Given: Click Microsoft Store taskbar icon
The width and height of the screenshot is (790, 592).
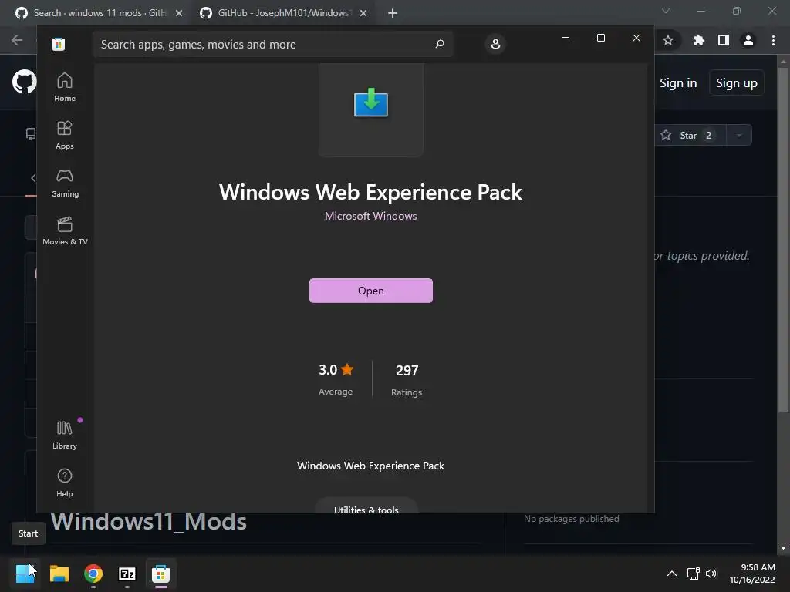Looking at the screenshot, I should 160,573.
